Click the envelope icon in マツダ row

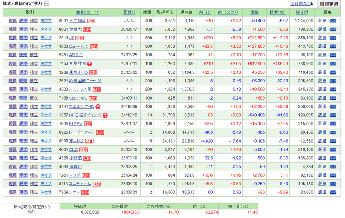point(333,175)
